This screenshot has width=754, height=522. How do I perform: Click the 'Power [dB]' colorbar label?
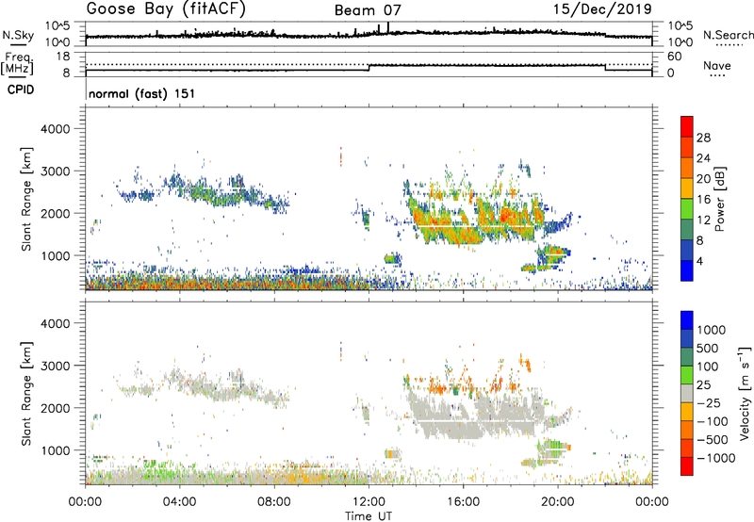pos(719,199)
